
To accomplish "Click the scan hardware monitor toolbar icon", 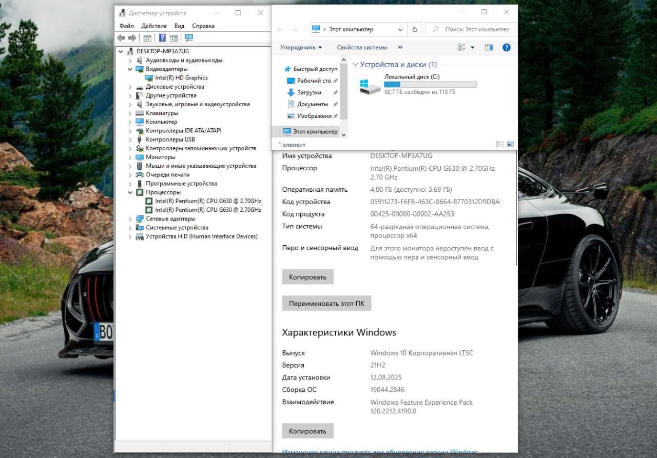I will (x=189, y=38).
